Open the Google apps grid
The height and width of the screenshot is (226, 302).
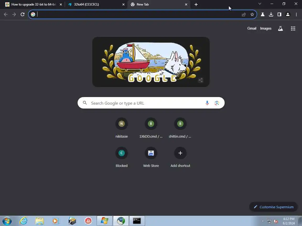point(293,29)
